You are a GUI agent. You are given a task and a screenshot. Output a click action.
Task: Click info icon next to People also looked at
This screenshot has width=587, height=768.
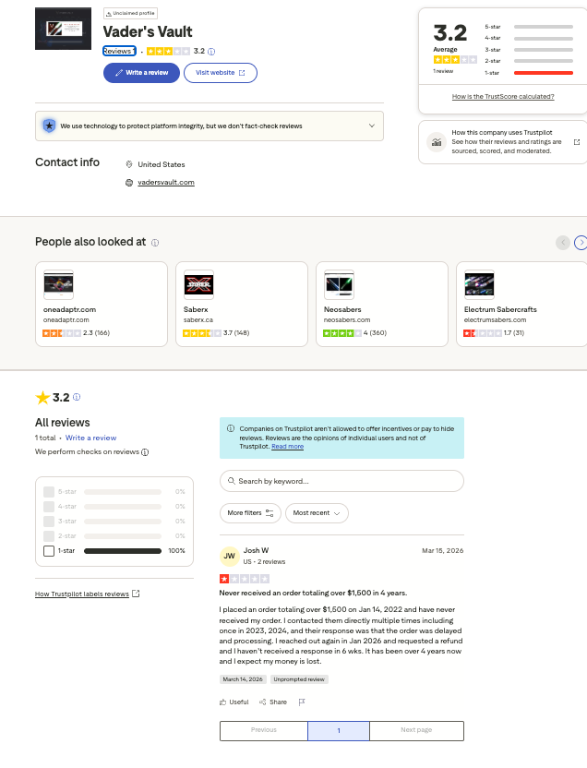tap(155, 243)
